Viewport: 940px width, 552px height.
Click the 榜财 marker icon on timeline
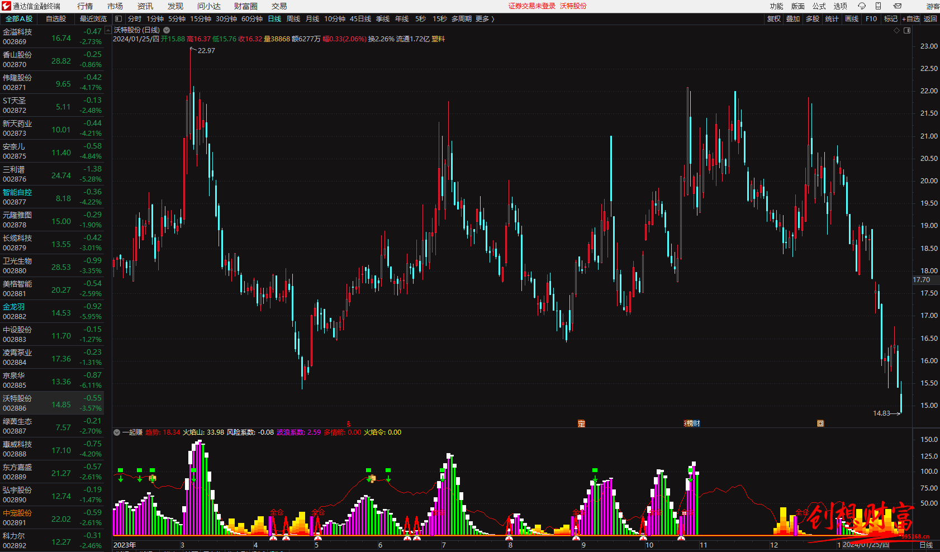coord(692,423)
